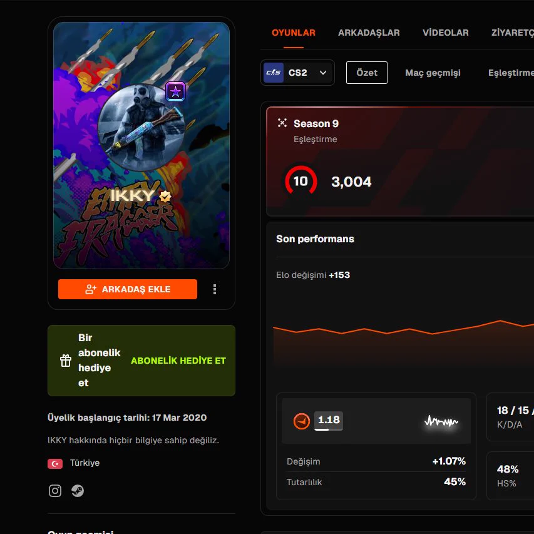
Task: Click the gift box icon
Action: [x=66, y=361]
